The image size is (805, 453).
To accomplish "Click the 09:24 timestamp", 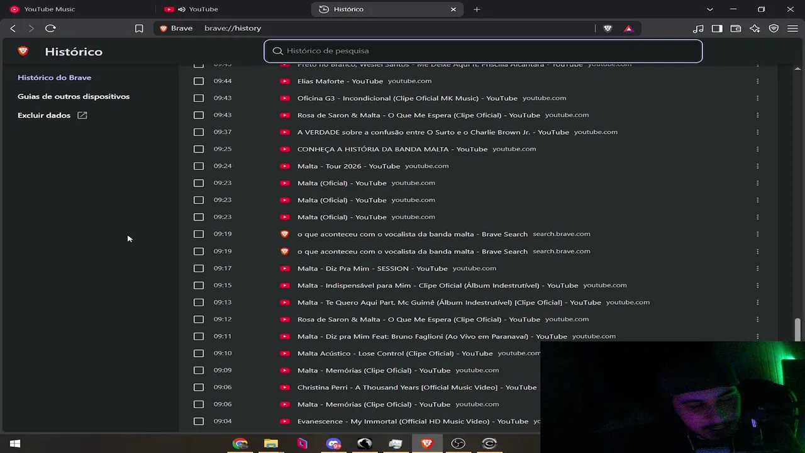I will (x=223, y=166).
